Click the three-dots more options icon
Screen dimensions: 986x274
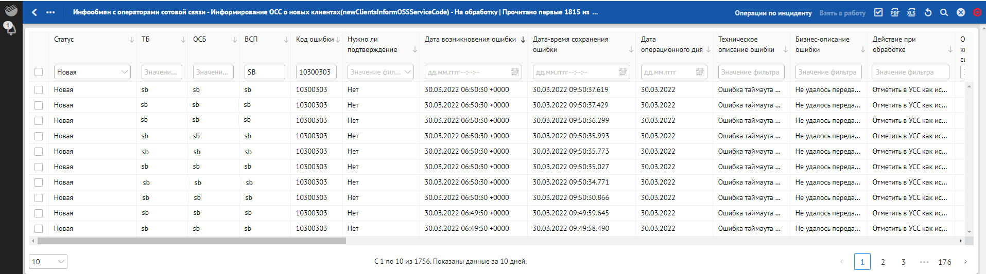pos(50,12)
